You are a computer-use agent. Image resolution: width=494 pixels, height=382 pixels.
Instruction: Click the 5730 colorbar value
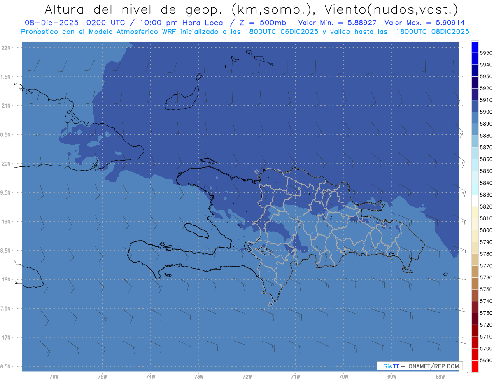(486, 313)
